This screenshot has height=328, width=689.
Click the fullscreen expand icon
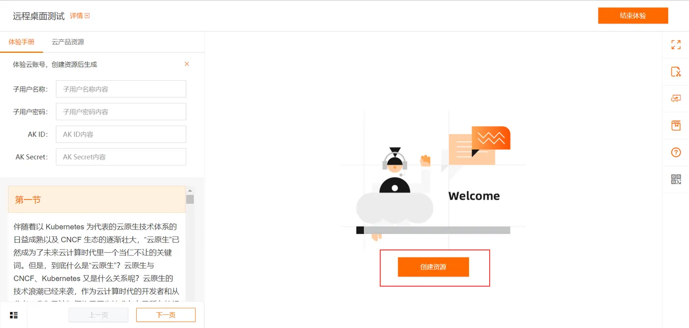coord(676,45)
